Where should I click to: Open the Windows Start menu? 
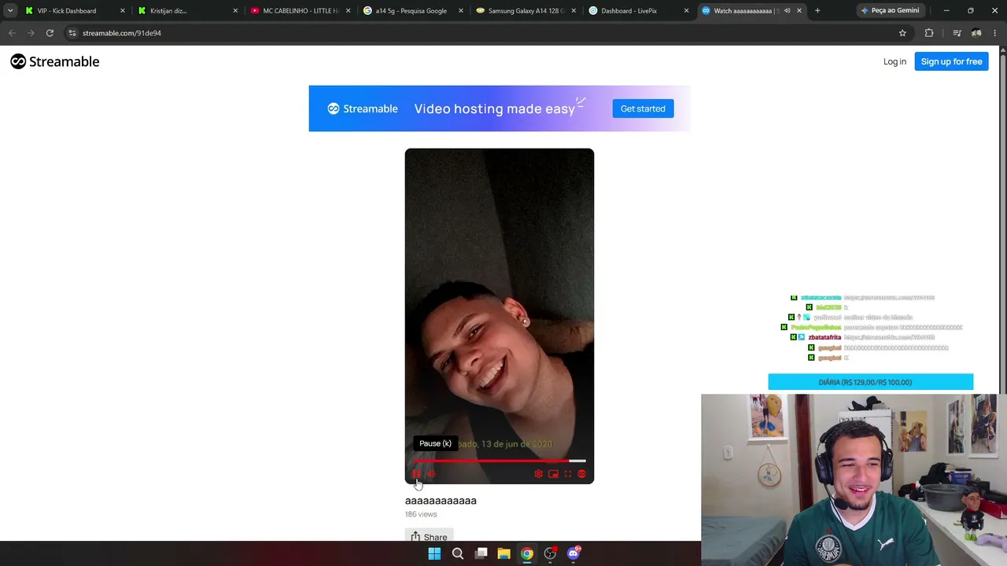[x=434, y=553]
